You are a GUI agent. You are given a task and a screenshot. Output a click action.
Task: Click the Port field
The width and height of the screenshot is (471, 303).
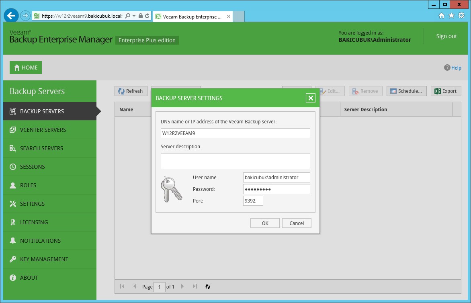tap(253, 201)
